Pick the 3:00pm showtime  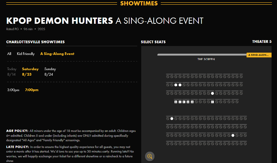coord(13,90)
